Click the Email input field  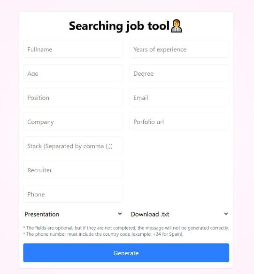point(179,97)
